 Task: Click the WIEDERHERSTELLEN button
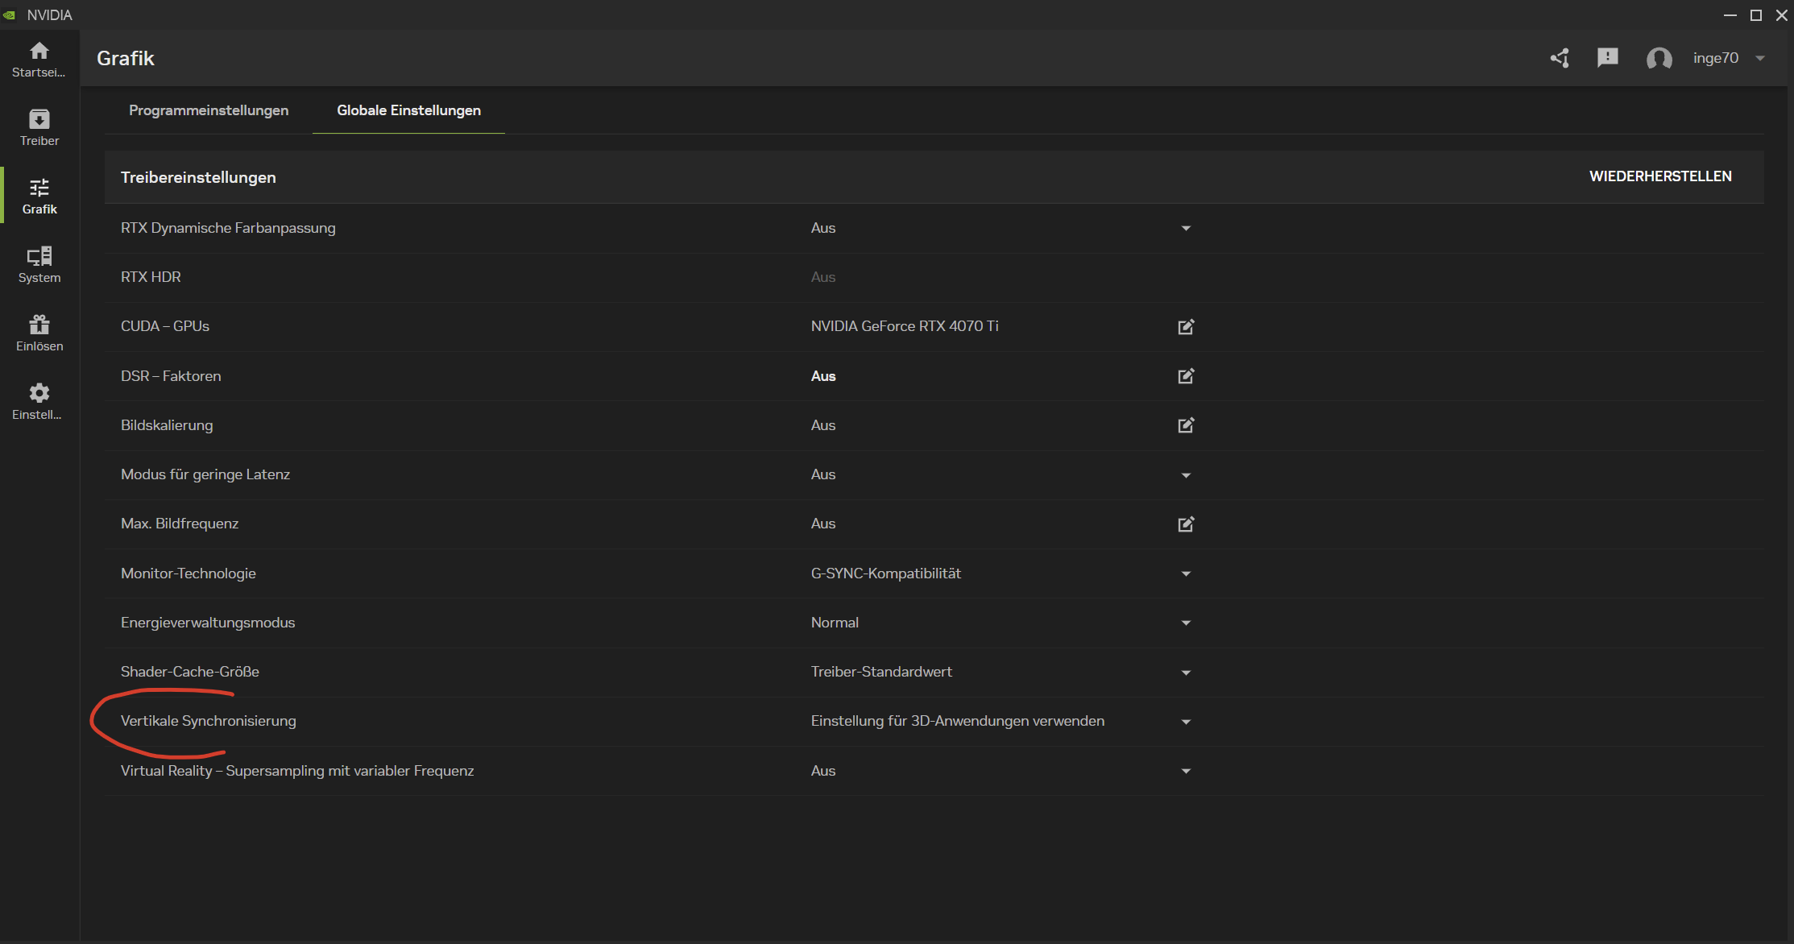click(x=1660, y=176)
